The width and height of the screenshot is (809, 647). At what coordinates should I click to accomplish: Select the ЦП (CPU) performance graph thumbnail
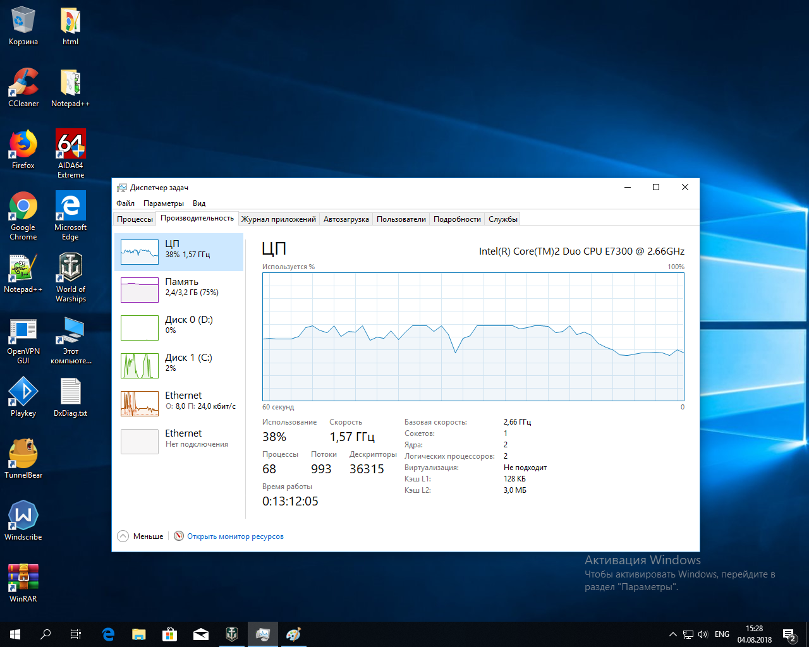(x=140, y=252)
